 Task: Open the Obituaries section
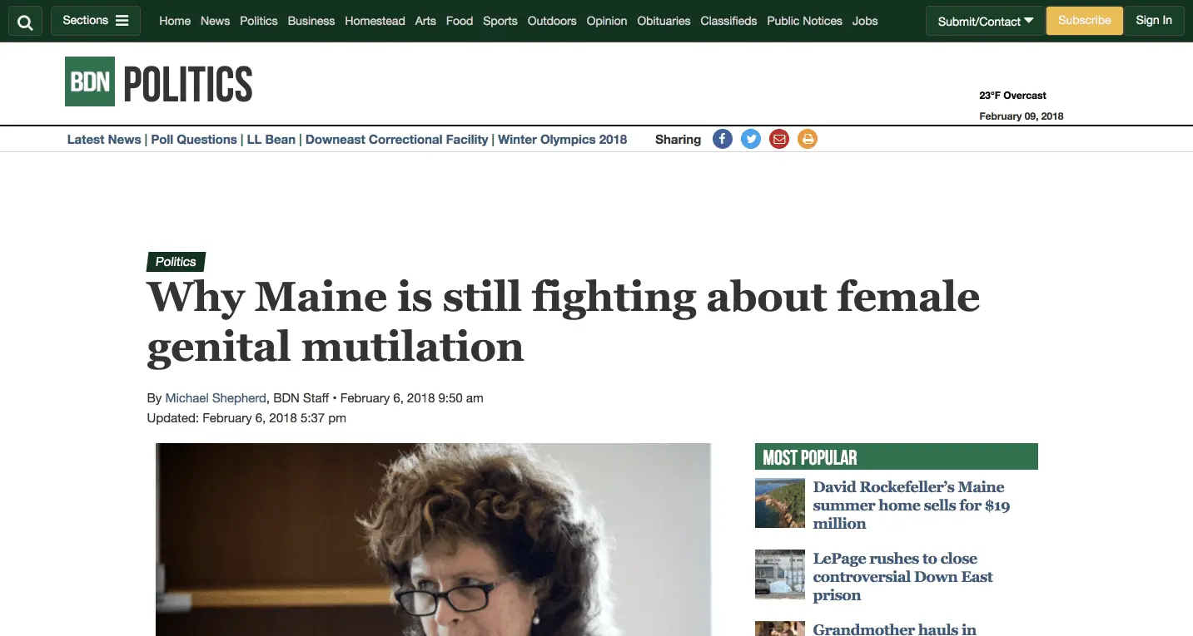pyautogui.click(x=664, y=21)
